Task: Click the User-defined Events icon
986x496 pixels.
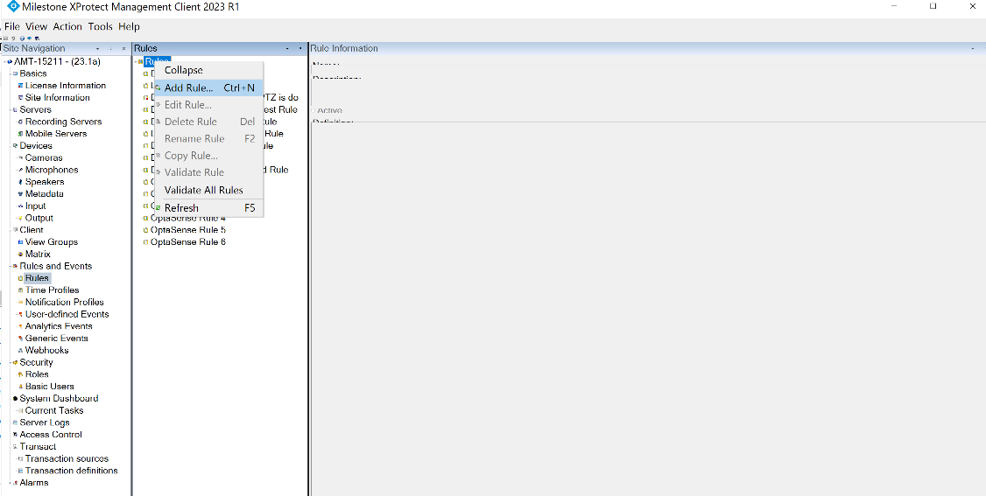Action: pyautogui.click(x=20, y=314)
